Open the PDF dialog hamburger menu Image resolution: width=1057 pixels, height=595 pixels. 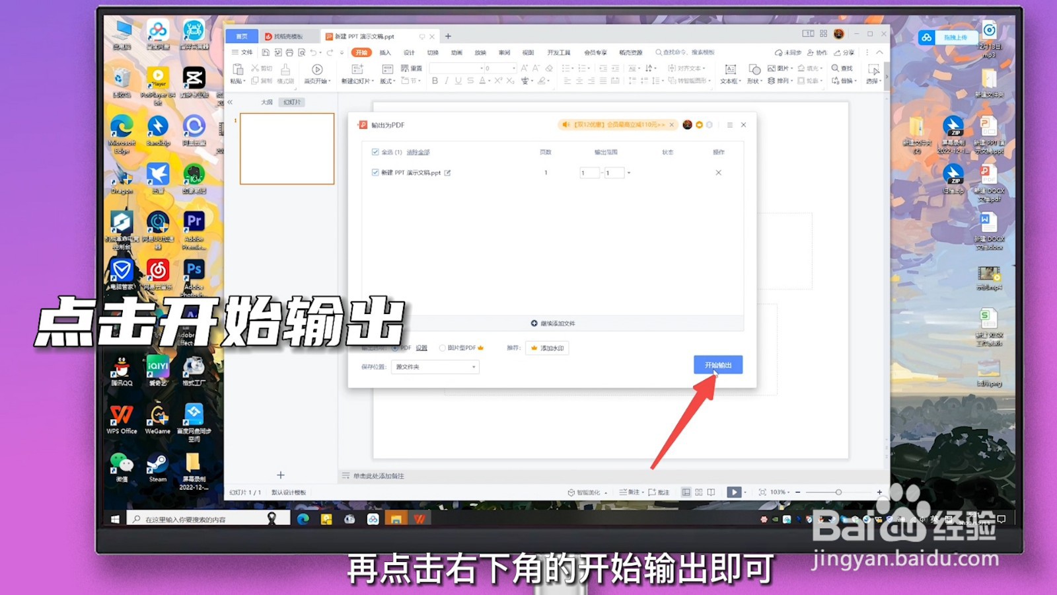click(x=730, y=125)
